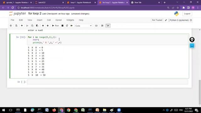Click the Not Trusted button

[157, 20]
